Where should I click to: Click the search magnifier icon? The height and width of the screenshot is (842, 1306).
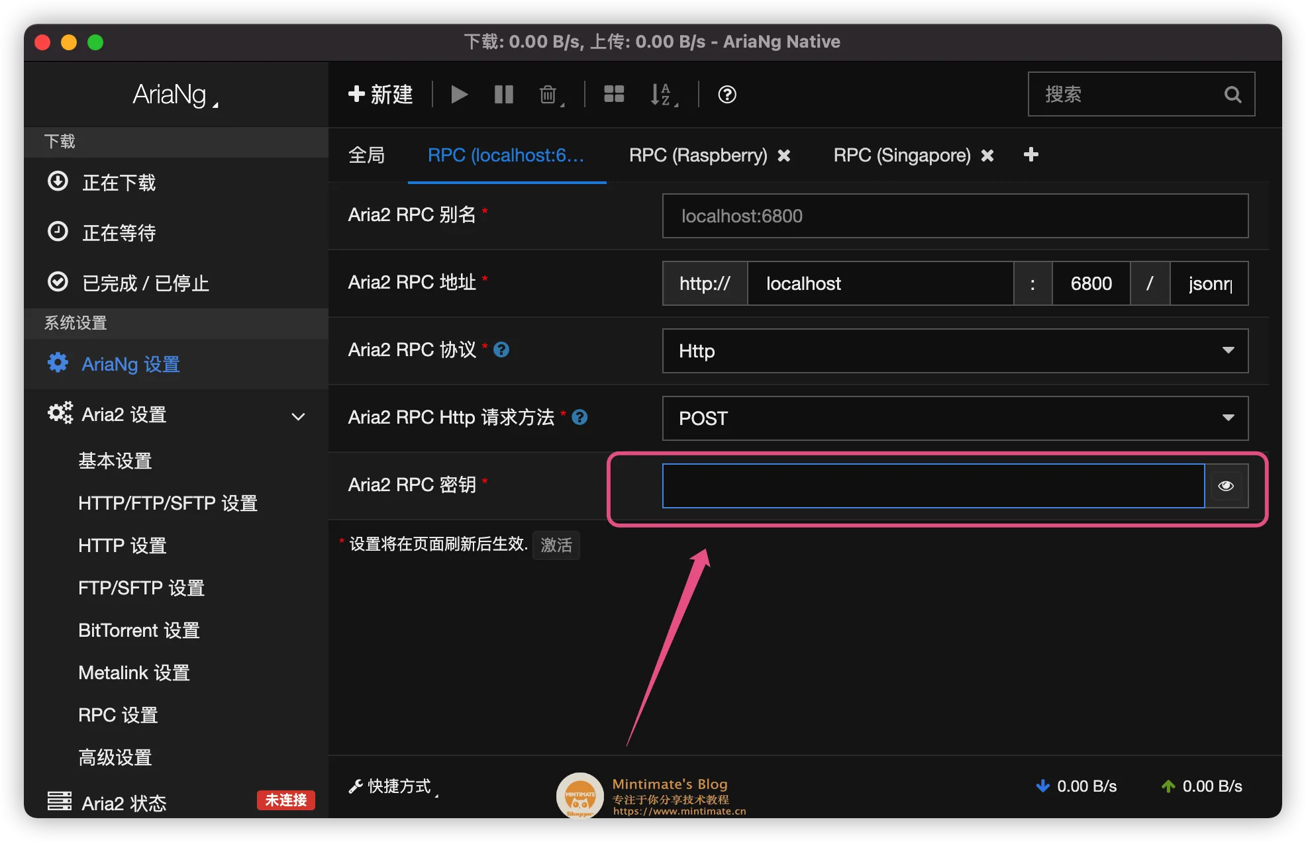point(1232,95)
